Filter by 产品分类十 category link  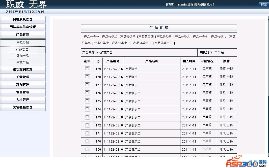[x=101, y=43]
